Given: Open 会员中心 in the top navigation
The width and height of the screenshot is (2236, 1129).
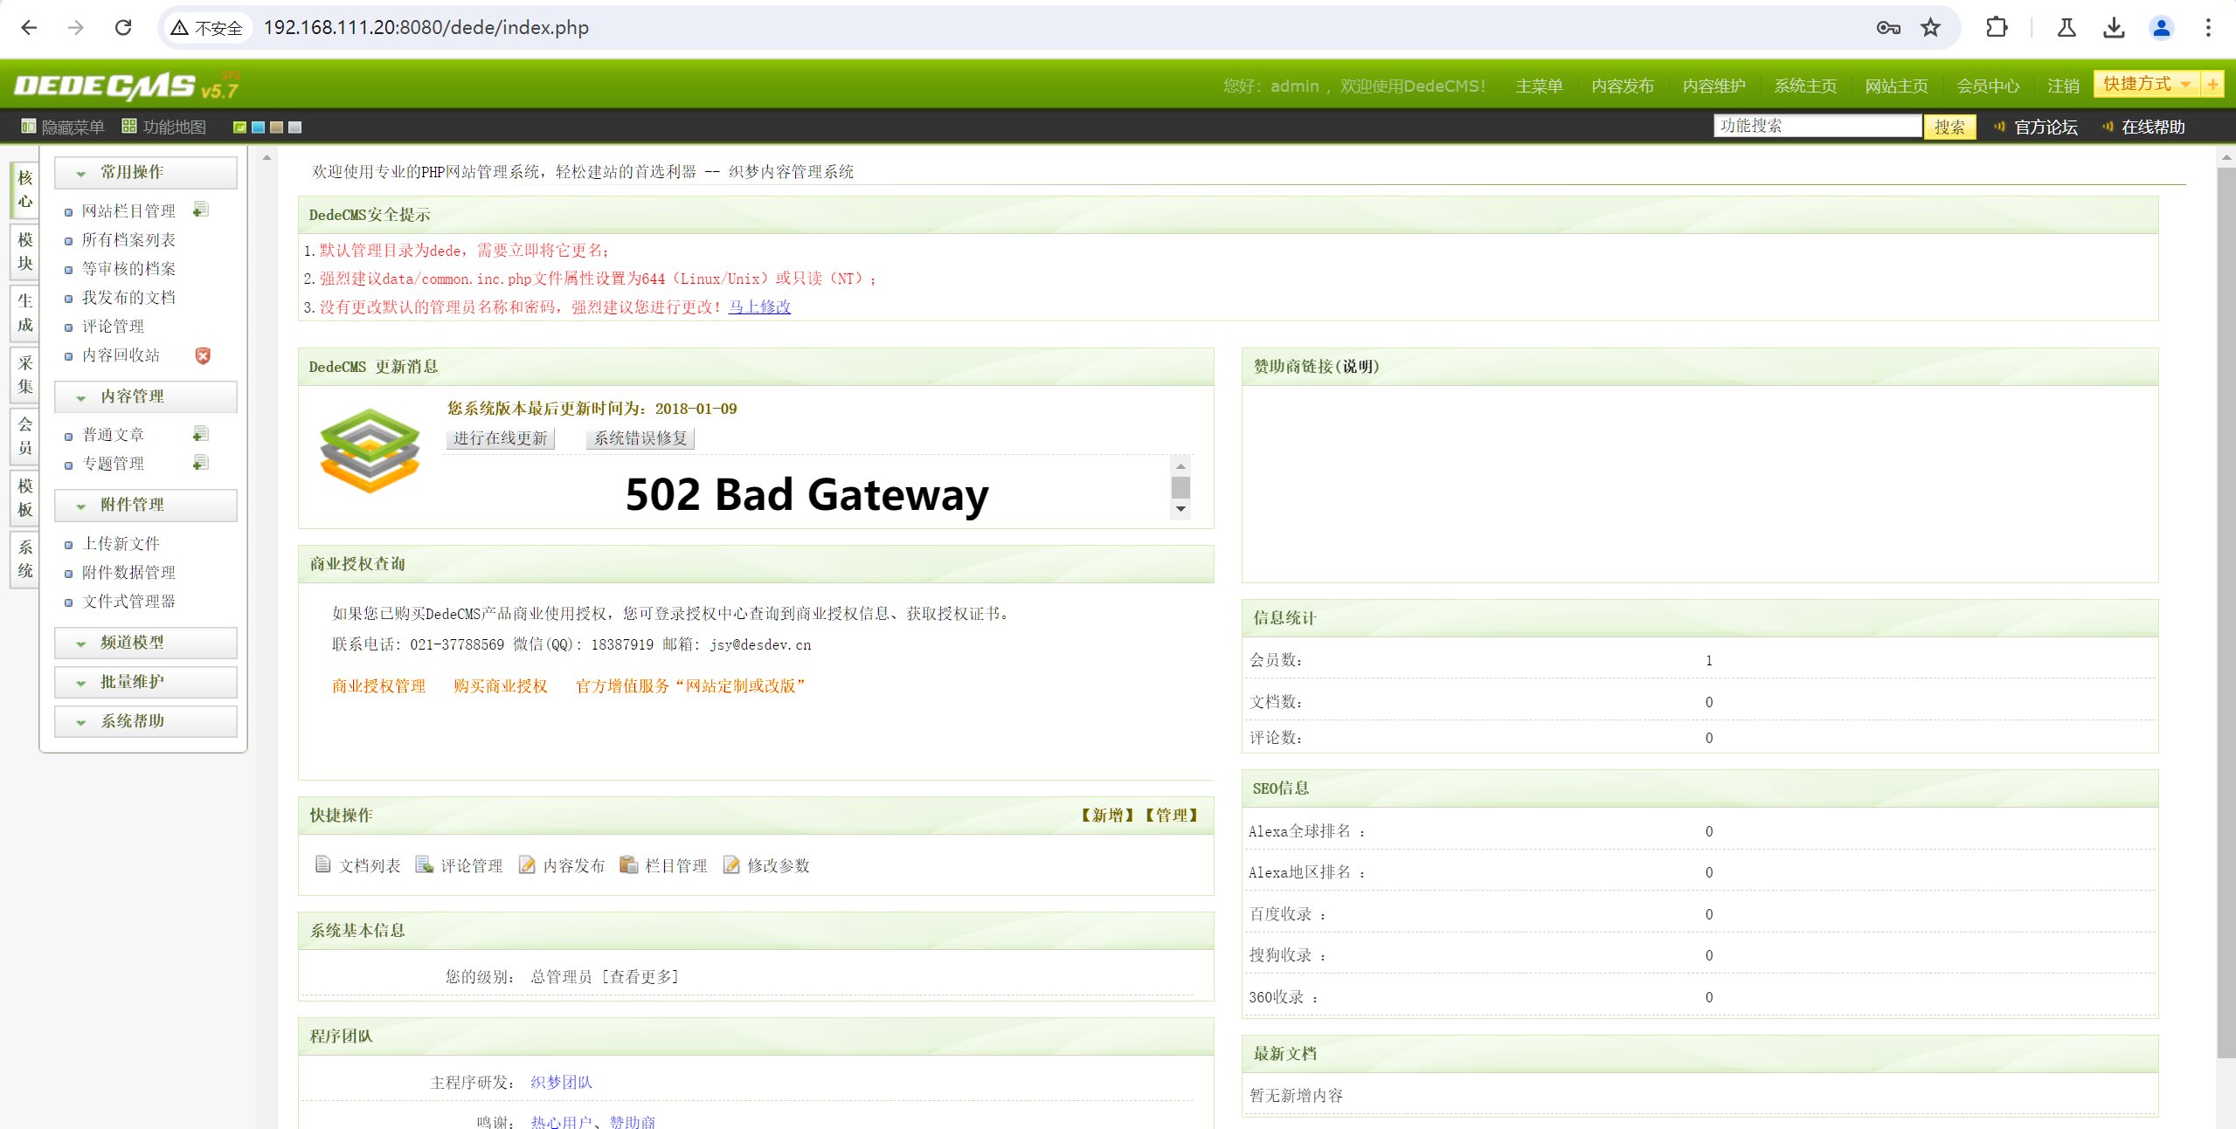Looking at the screenshot, I should pyautogui.click(x=1988, y=86).
